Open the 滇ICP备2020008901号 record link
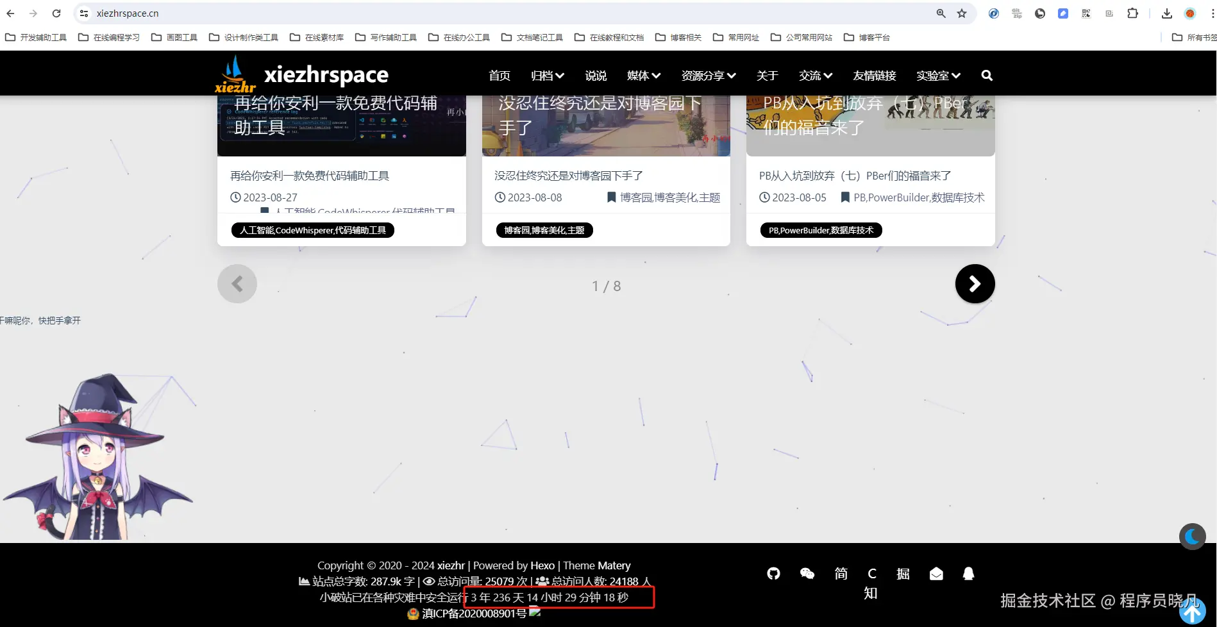 [473, 613]
